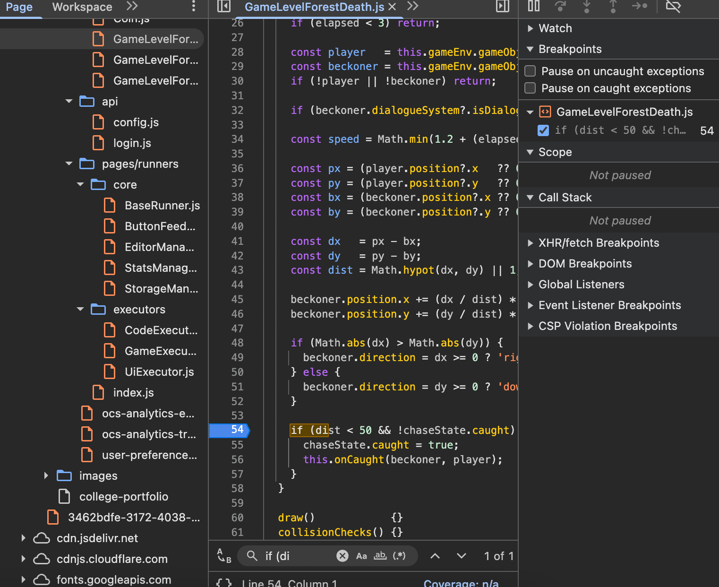Deactivate all breakpoints icon
Image resolution: width=719 pixels, height=587 pixels.
click(673, 6)
